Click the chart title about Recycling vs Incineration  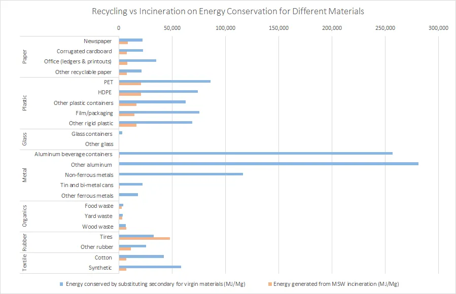tap(228, 11)
